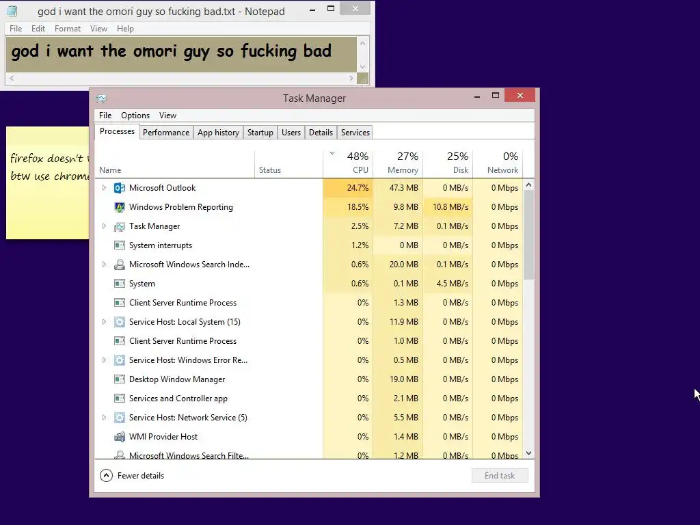700x525 pixels.
Task: Open Notepad's File menu
Action: (x=16, y=29)
